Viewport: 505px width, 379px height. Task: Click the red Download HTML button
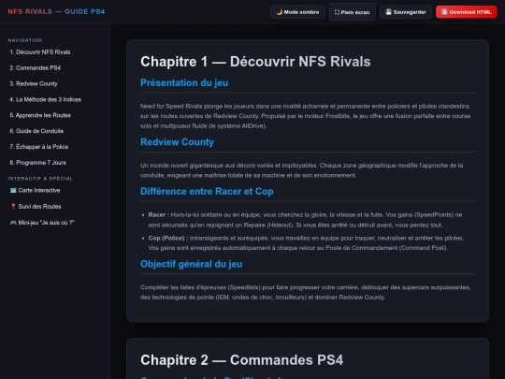[x=467, y=12]
